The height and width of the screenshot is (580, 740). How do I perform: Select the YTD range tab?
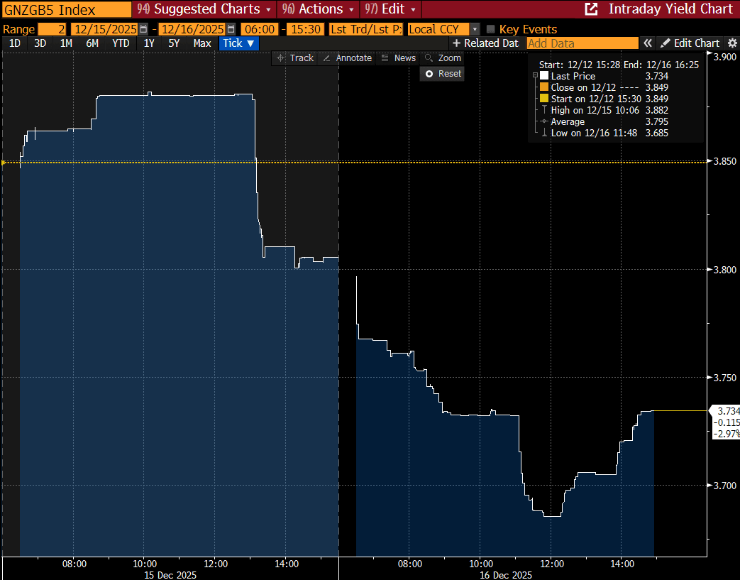click(121, 43)
